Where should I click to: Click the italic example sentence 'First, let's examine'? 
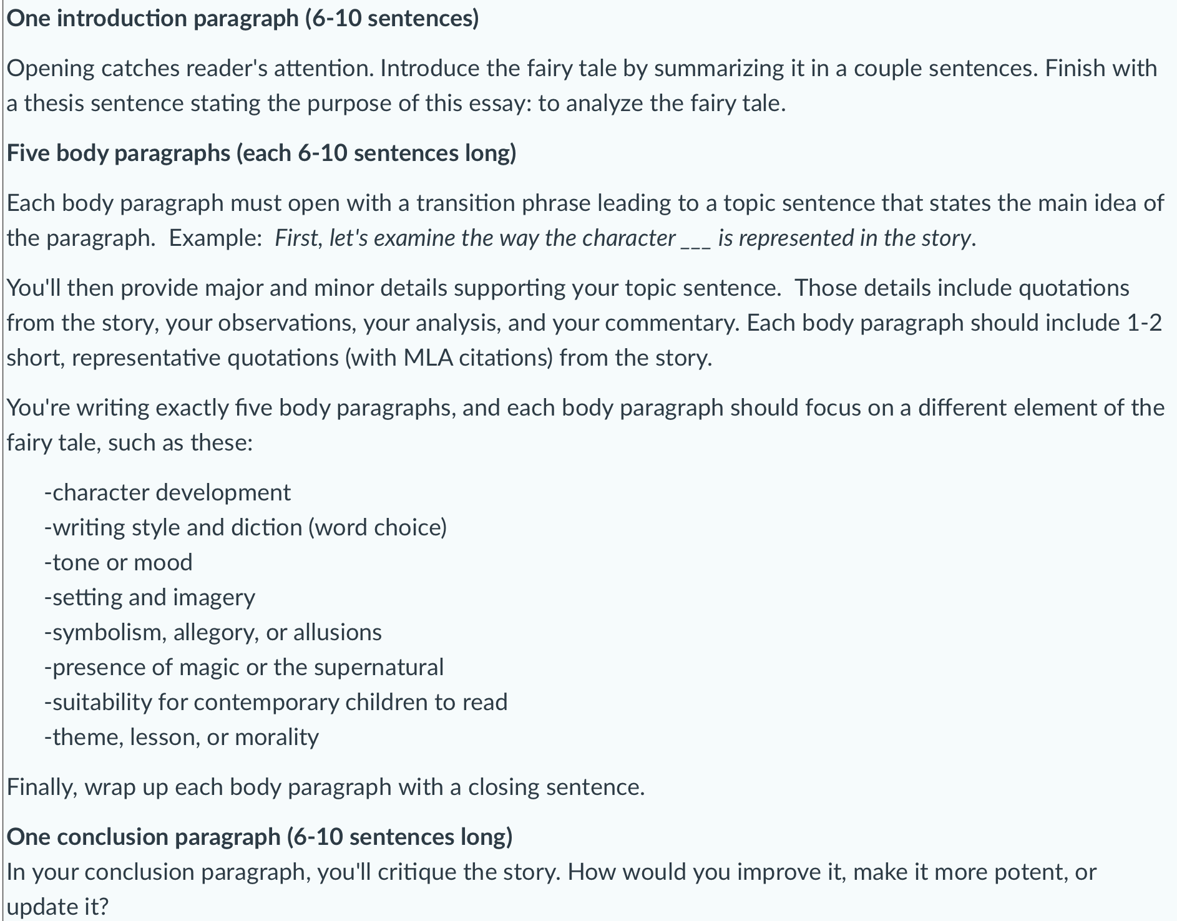(625, 238)
